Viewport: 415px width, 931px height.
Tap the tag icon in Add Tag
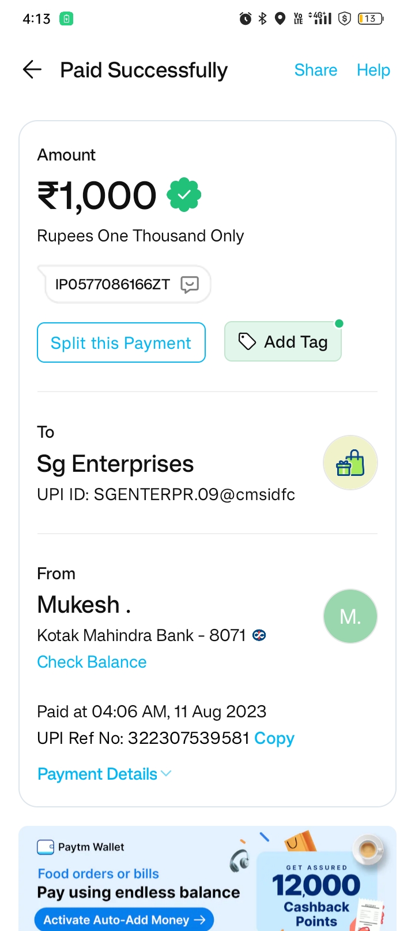point(247,341)
